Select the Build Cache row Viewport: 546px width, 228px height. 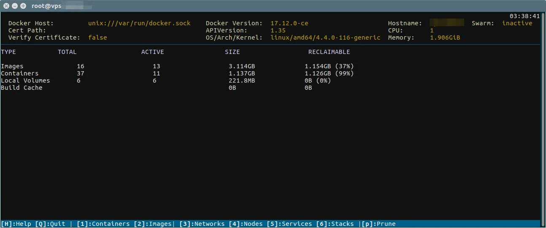(22, 88)
